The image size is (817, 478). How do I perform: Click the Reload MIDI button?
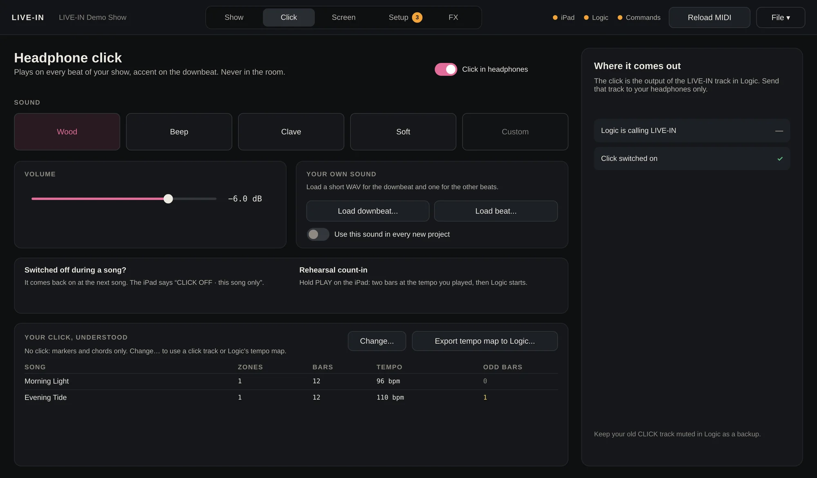click(x=710, y=18)
